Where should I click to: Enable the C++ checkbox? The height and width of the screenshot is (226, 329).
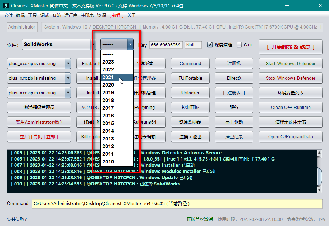239,45
